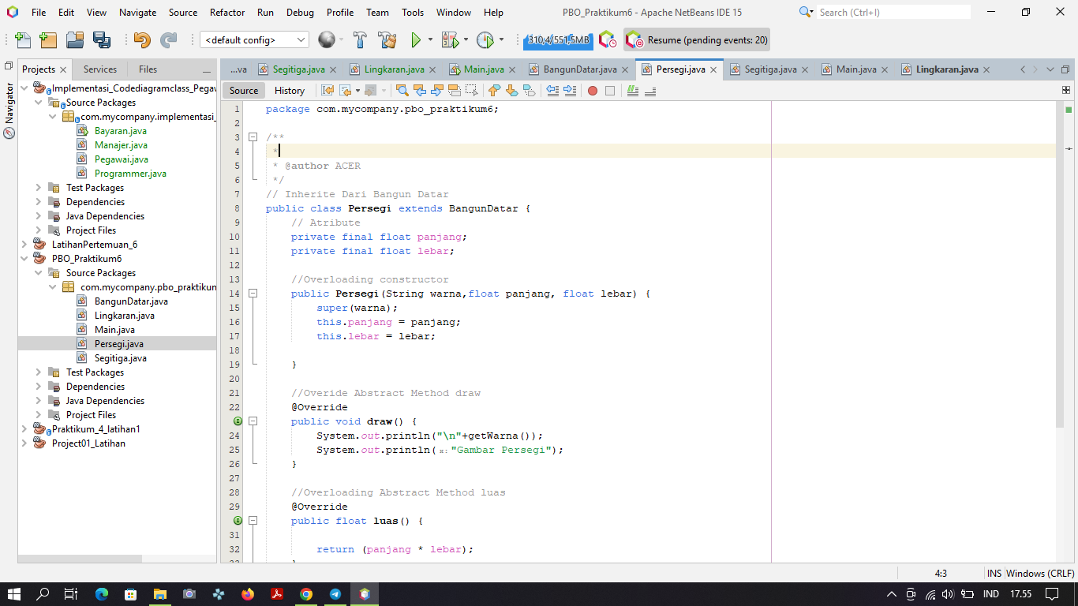Click the editor split icon right of toolbar

(x=1066, y=90)
